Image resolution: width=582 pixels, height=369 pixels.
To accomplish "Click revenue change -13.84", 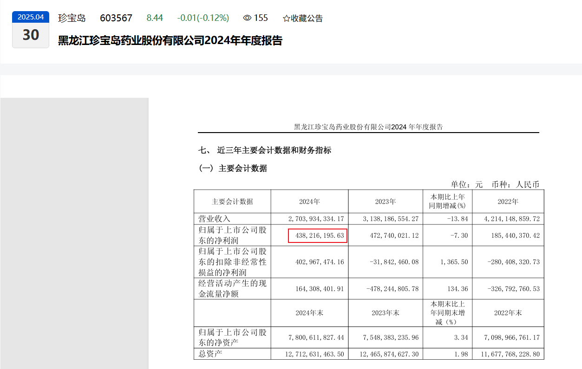I will pyautogui.click(x=458, y=219).
